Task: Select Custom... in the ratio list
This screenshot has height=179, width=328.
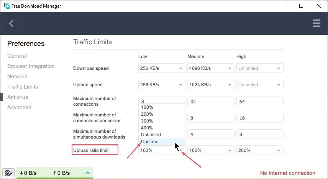Action: coord(162,142)
